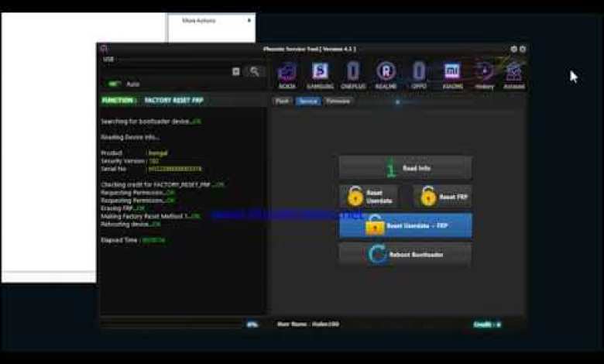Open the rightmost icon after History

(x=514, y=74)
